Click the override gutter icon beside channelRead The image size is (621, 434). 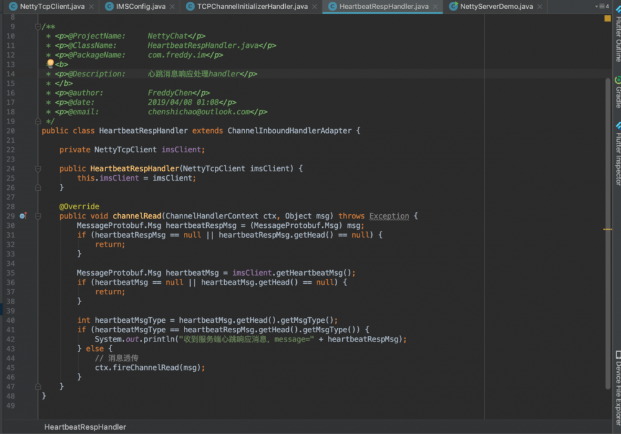(x=23, y=215)
